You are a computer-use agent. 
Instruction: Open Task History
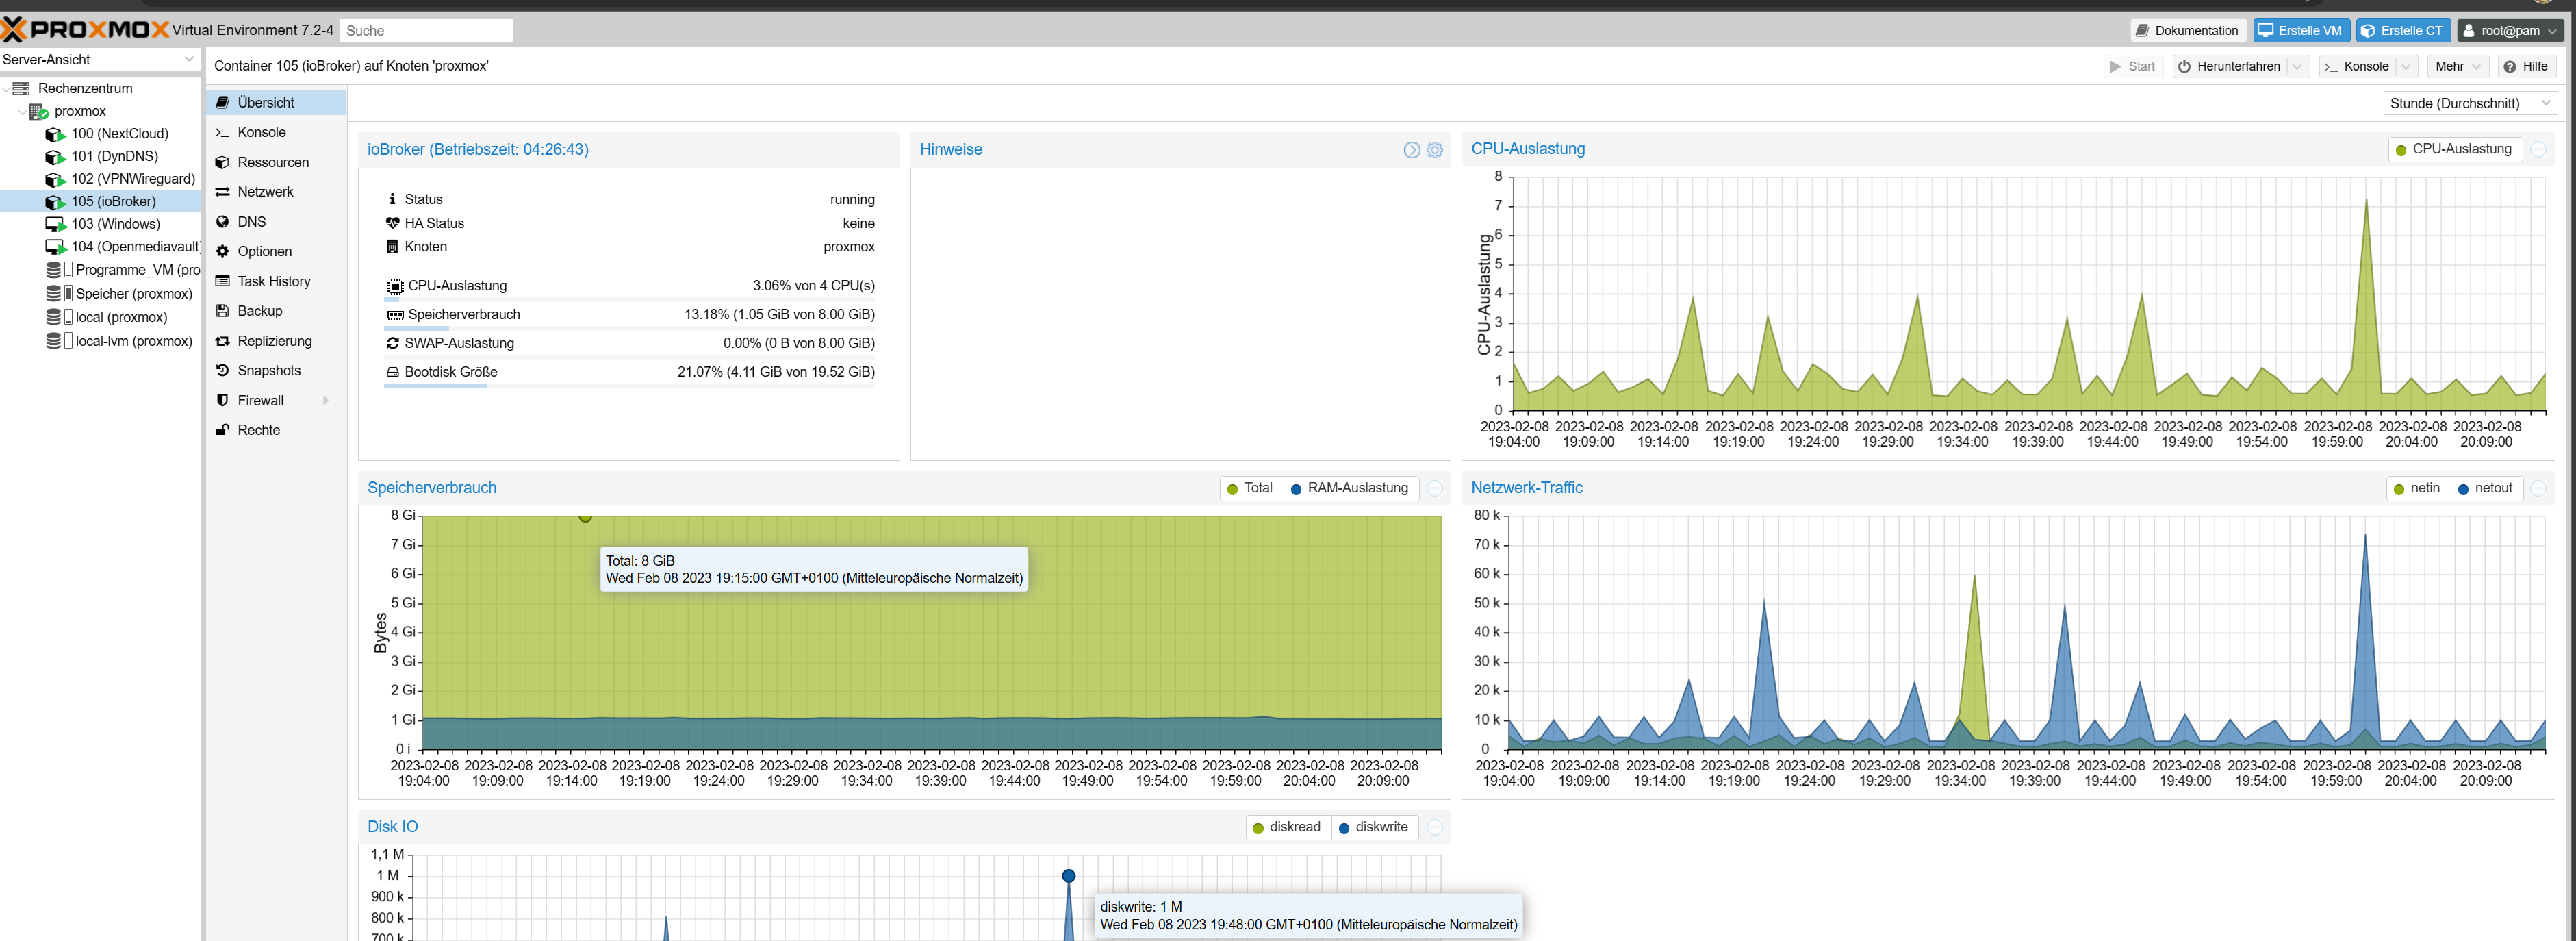click(x=276, y=281)
